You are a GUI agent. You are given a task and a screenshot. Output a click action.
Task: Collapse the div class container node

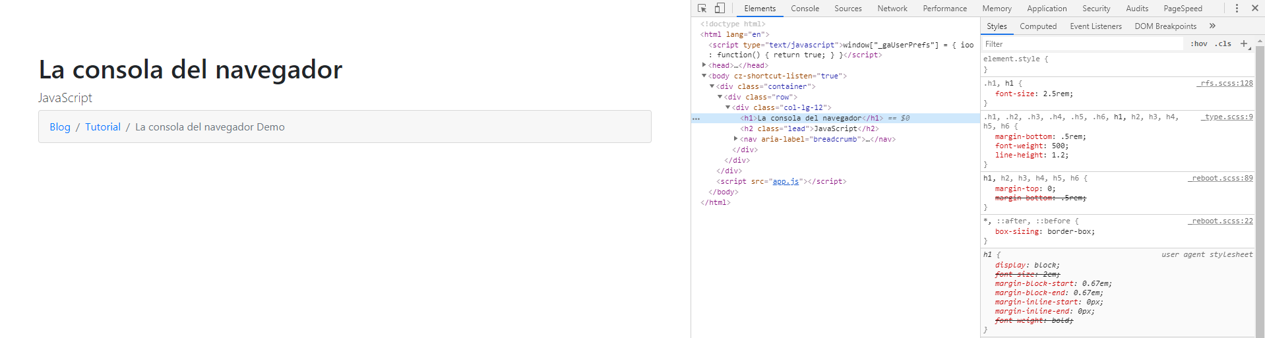click(712, 86)
